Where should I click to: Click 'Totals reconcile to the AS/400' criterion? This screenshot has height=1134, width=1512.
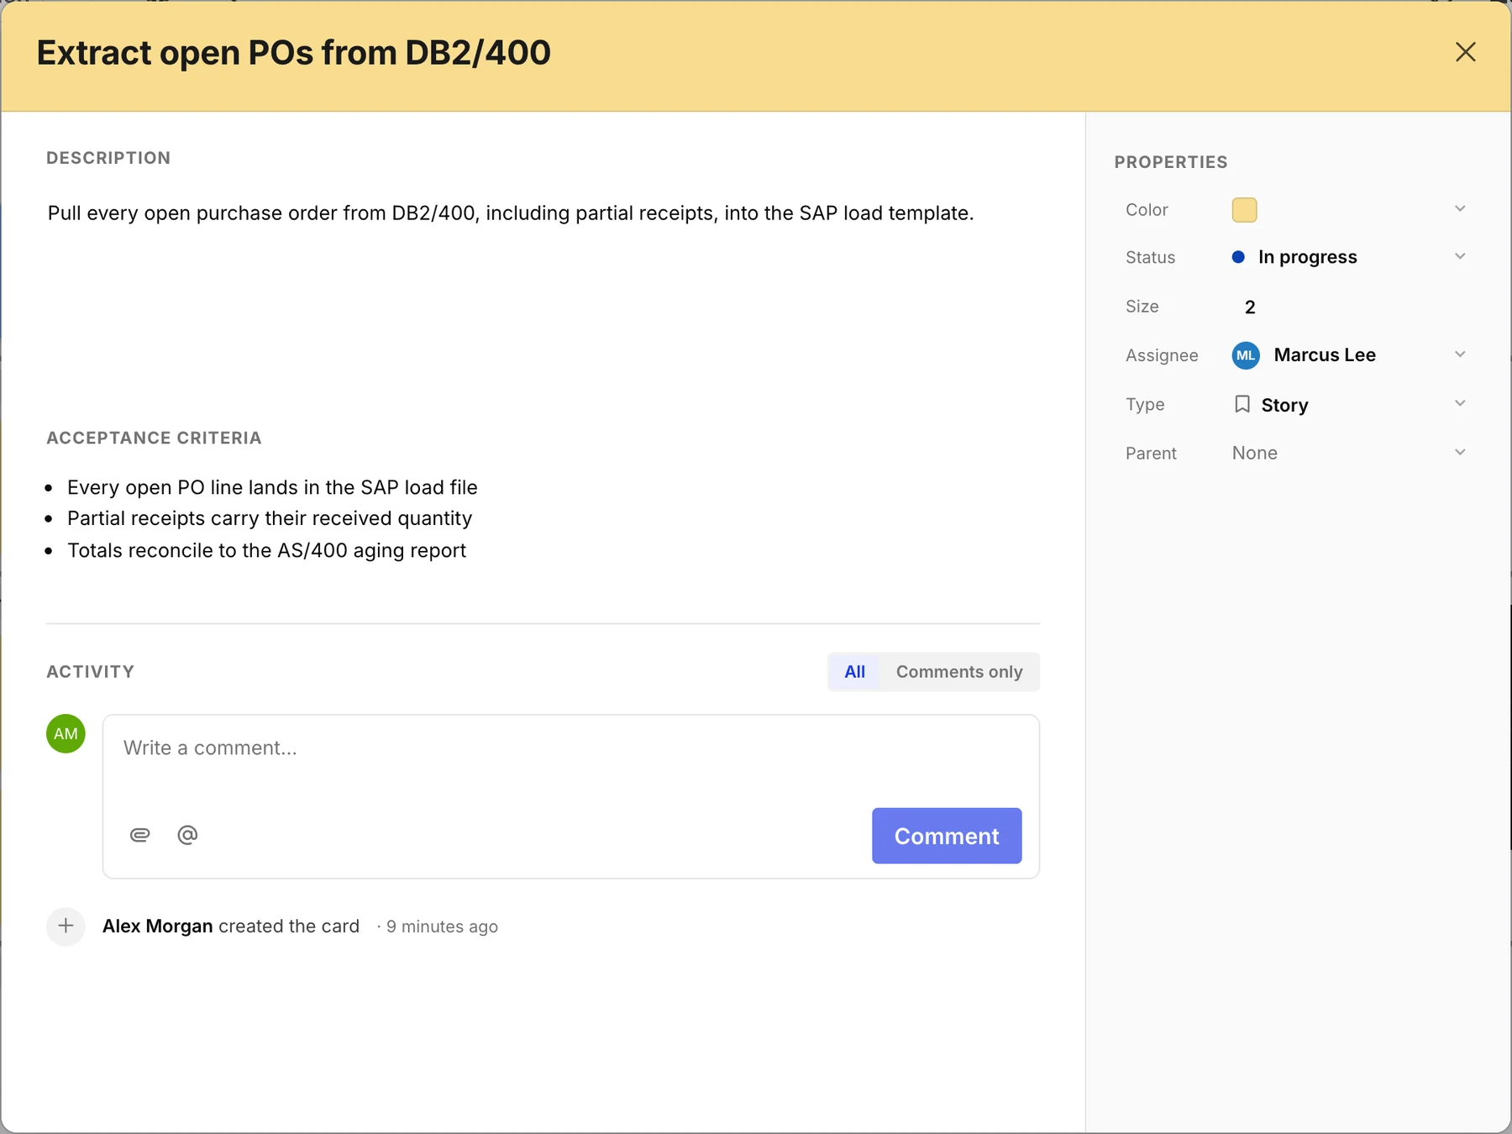[x=266, y=551]
